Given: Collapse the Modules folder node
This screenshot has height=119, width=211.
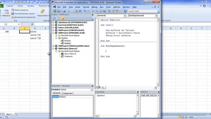Looking at the screenshot, I should 56,38.
